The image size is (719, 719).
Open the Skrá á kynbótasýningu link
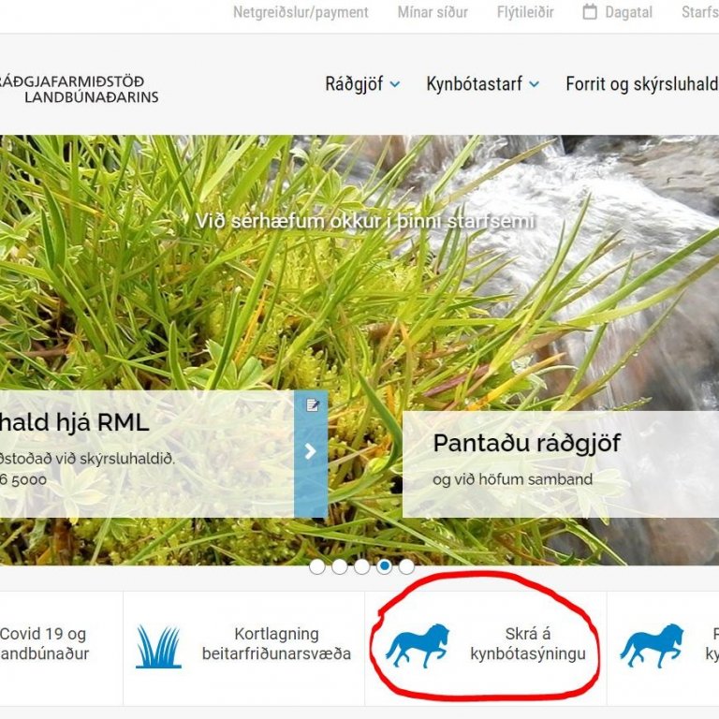coord(528,644)
